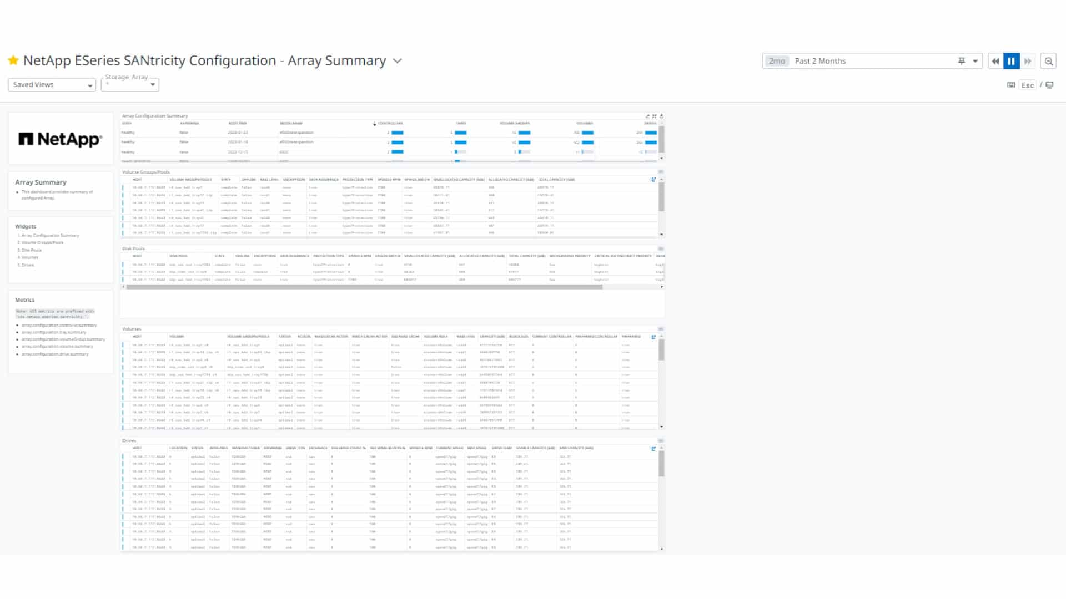The height and width of the screenshot is (599, 1066).
Task: Click the TV mode monitor icon
Action: tap(1049, 85)
